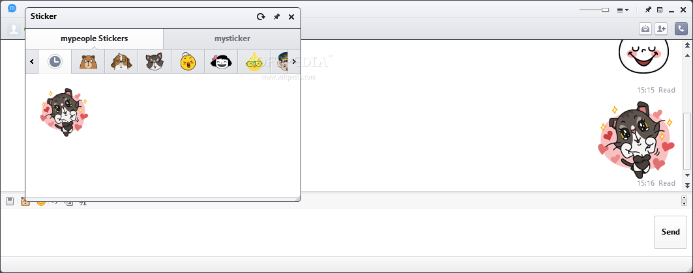Show next sticker packs with right arrow
This screenshot has height=273, width=693.
295,61
